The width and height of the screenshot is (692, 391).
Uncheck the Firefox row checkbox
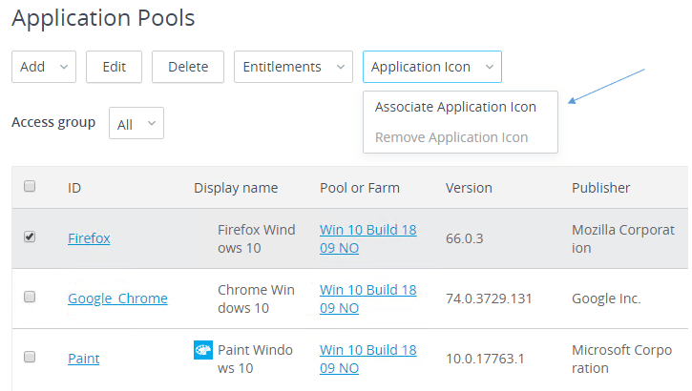(30, 237)
